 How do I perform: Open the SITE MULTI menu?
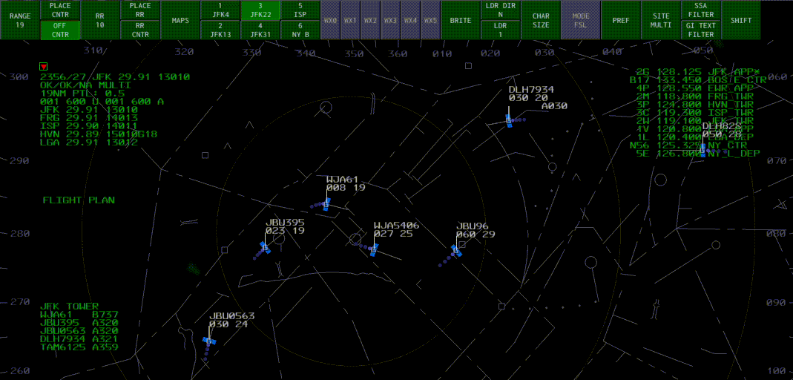(x=661, y=20)
